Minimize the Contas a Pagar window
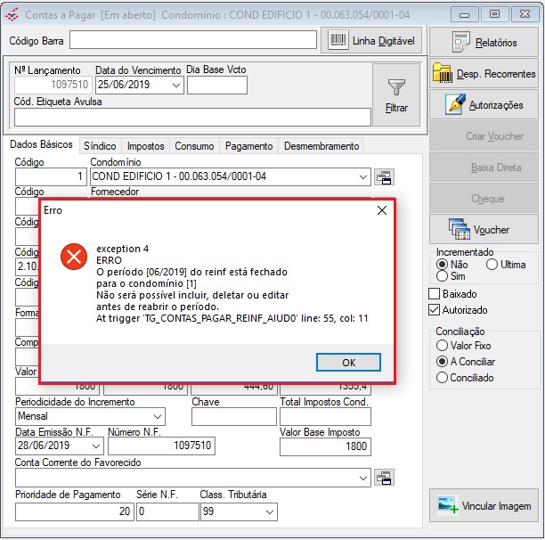 [x=464, y=15]
